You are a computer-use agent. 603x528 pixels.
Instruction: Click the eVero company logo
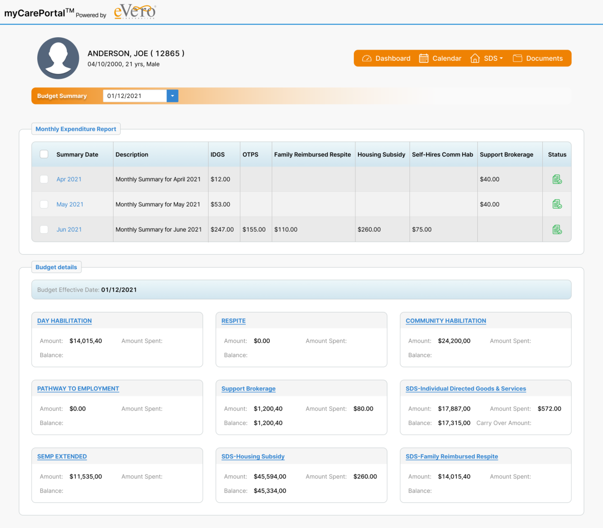(135, 11)
